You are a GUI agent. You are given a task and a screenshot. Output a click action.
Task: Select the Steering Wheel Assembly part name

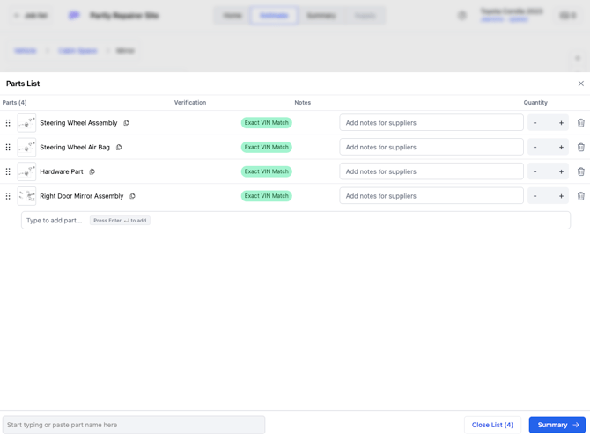pyautogui.click(x=78, y=123)
